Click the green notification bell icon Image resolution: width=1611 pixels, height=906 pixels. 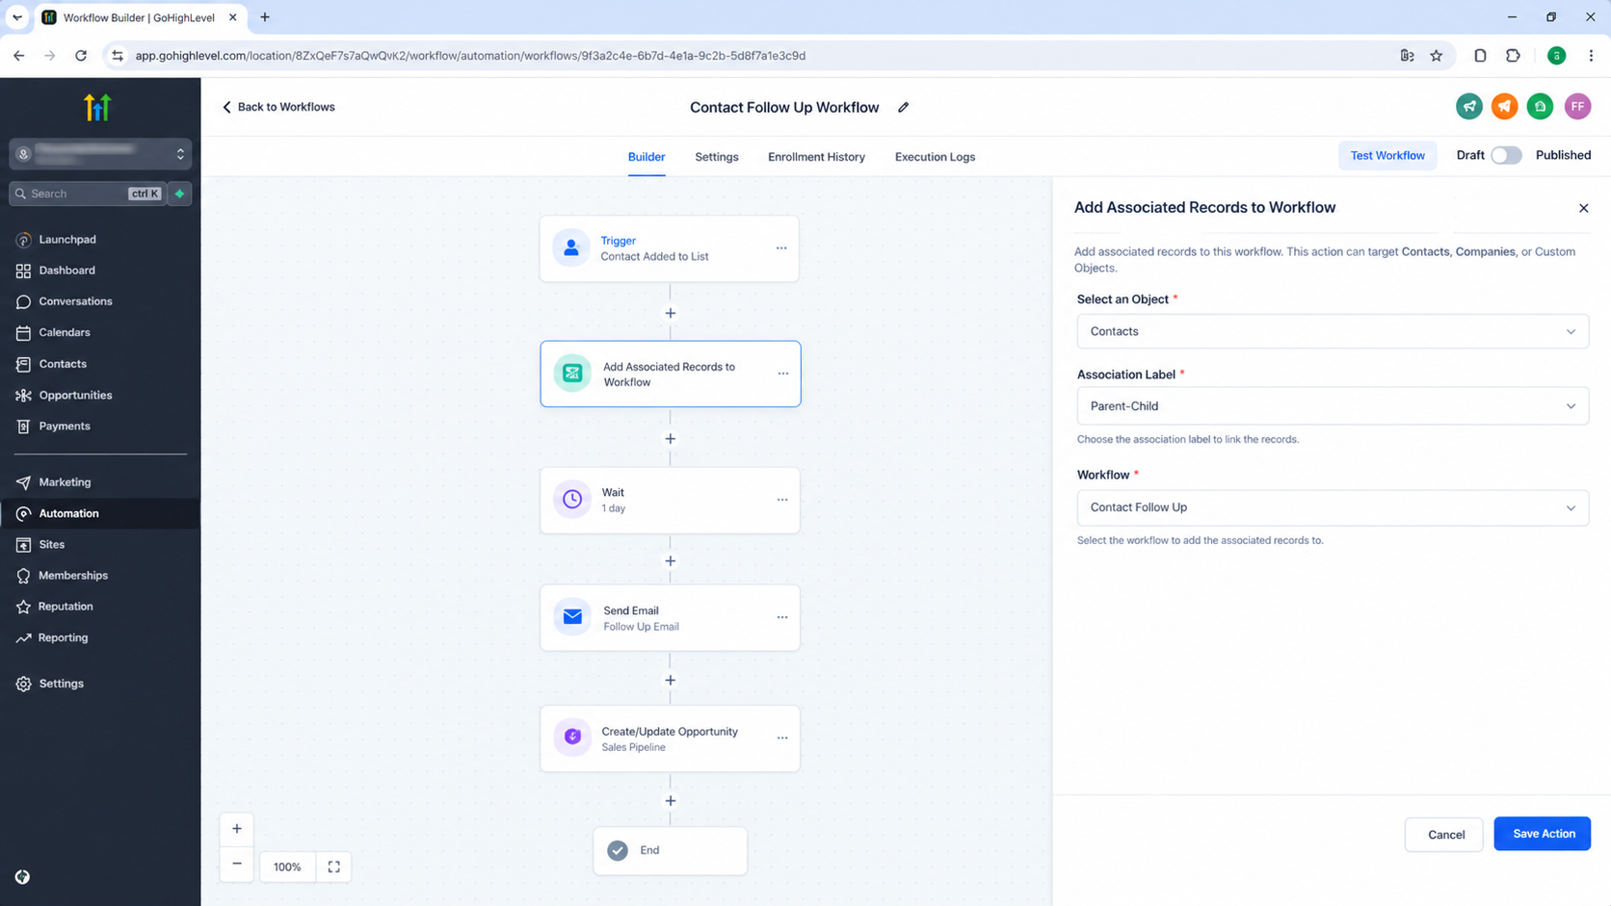1540,107
